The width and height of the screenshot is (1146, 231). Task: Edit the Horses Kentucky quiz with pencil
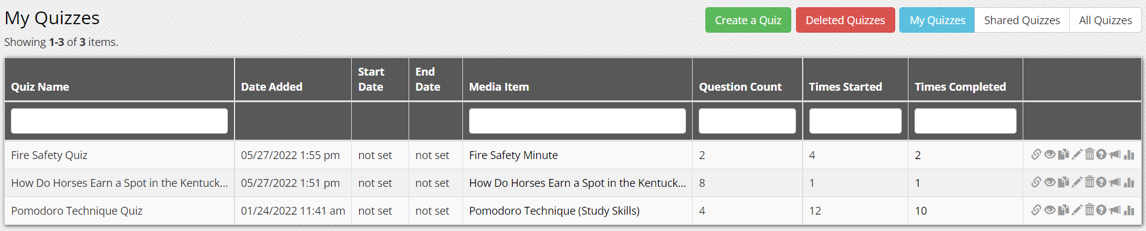point(1076,182)
